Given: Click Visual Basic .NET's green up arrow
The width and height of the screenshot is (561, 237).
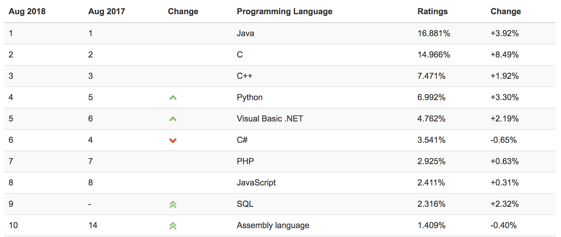Looking at the screenshot, I should 173,119.
